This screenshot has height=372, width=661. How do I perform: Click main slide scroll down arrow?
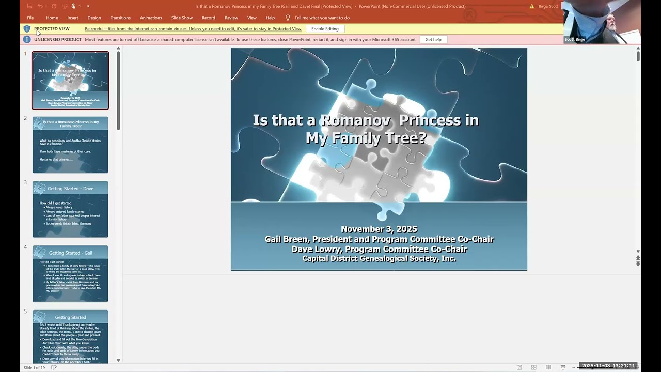click(638, 252)
